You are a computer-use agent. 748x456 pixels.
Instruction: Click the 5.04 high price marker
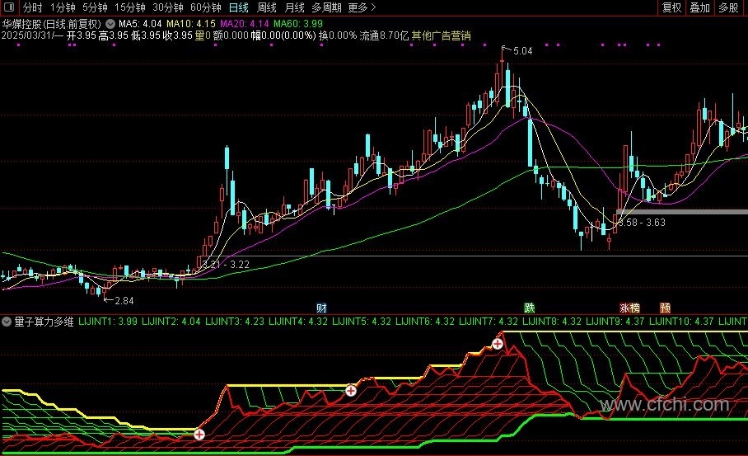pyautogui.click(x=522, y=50)
